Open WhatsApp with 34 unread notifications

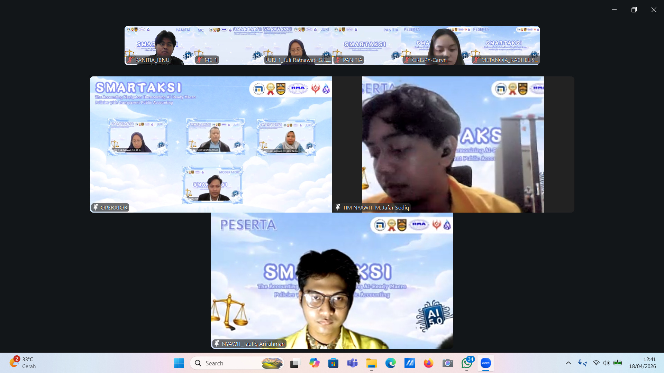point(466,363)
